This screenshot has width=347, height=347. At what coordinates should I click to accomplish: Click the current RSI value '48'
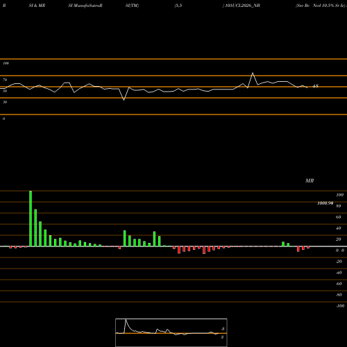coord(316,86)
